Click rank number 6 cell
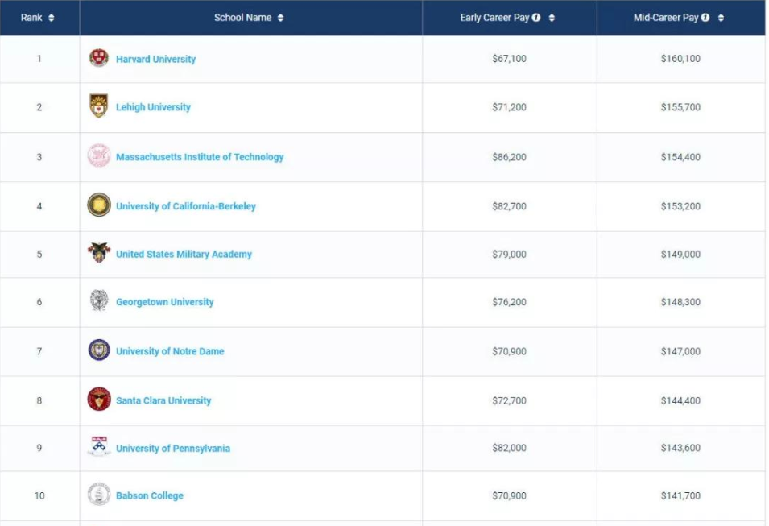Viewport: 769px width, 526px height. [x=39, y=302]
